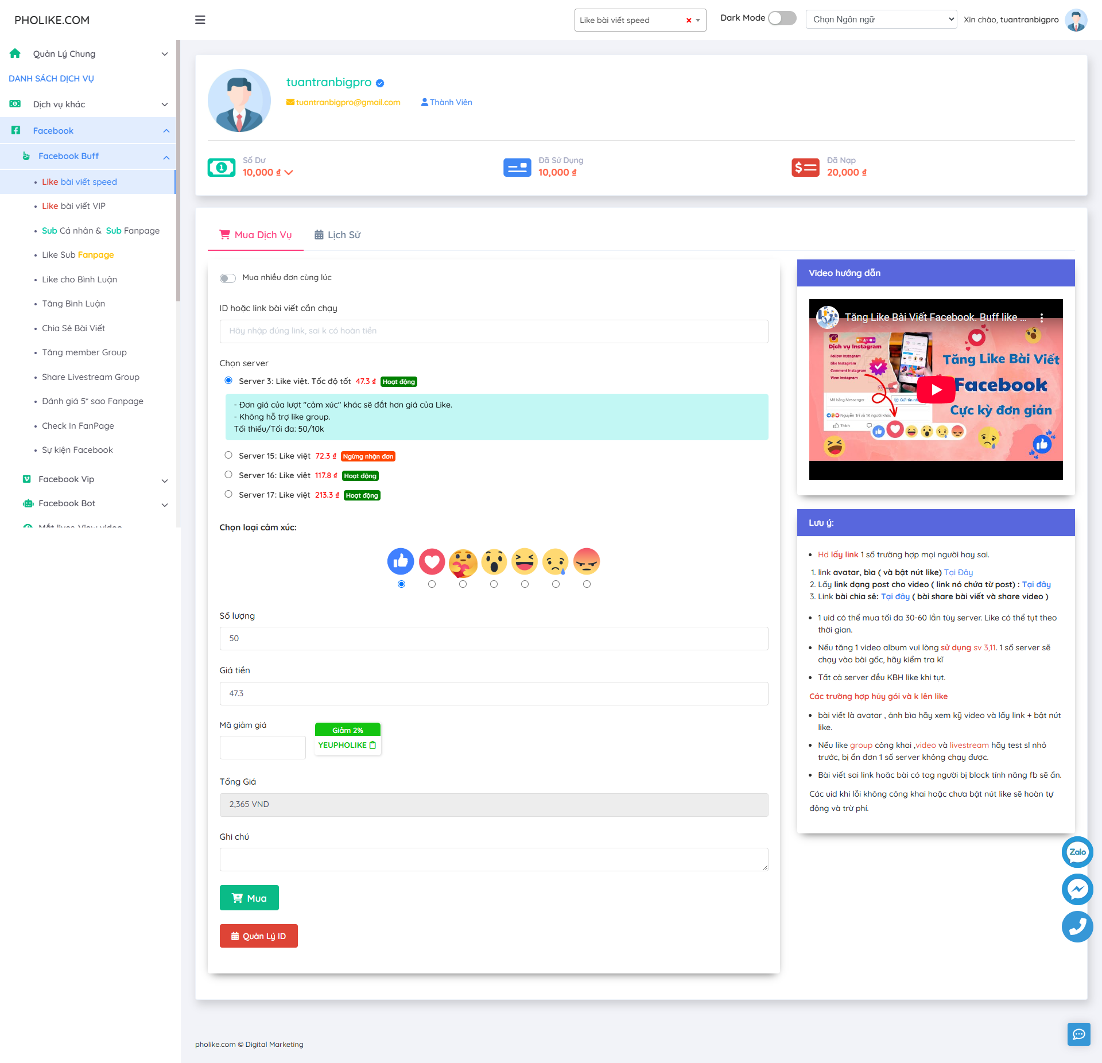This screenshot has width=1102, height=1063.
Task: Select Server 16 Like việt radio
Action: (x=228, y=475)
